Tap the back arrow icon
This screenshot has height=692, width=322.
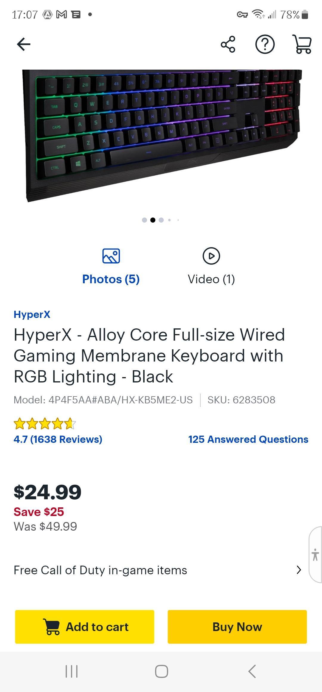point(24,45)
